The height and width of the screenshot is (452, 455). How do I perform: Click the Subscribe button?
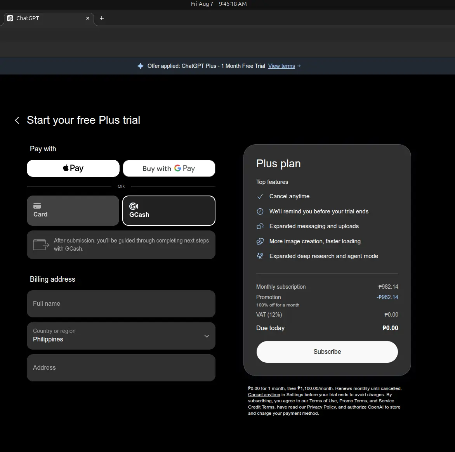click(327, 352)
